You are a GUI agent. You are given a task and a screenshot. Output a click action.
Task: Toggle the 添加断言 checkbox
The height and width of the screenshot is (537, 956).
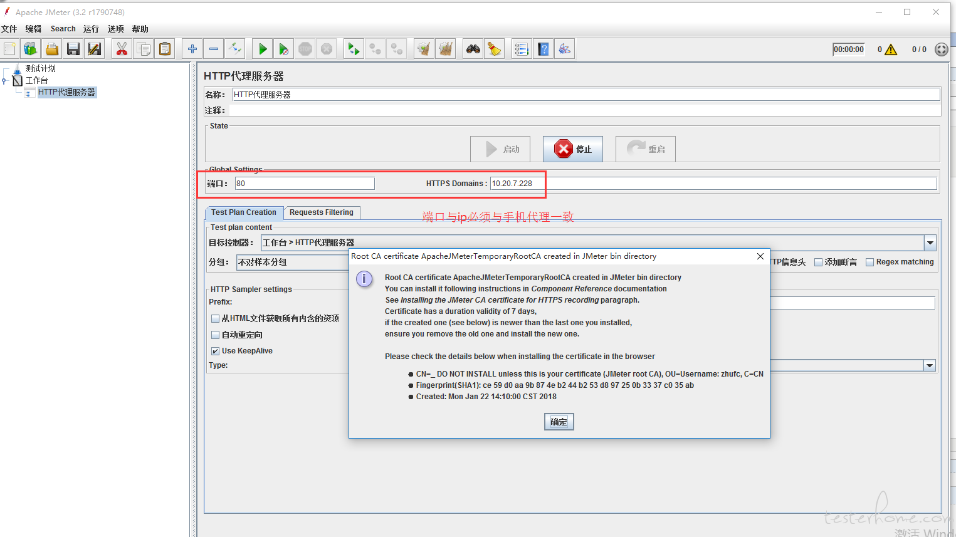point(818,262)
